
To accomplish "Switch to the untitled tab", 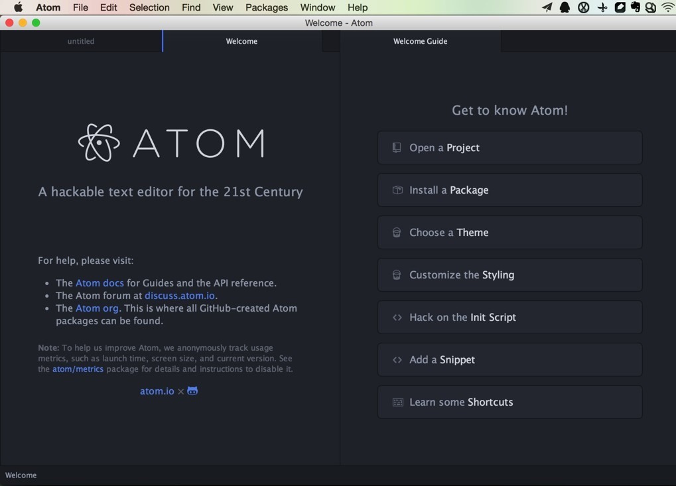I will (81, 41).
